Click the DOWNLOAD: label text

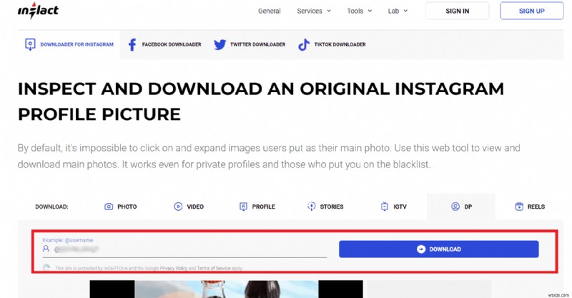click(x=51, y=207)
